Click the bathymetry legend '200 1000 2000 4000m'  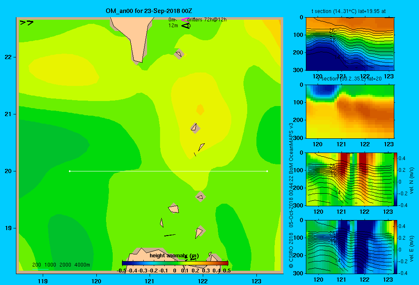click(61, 265)
